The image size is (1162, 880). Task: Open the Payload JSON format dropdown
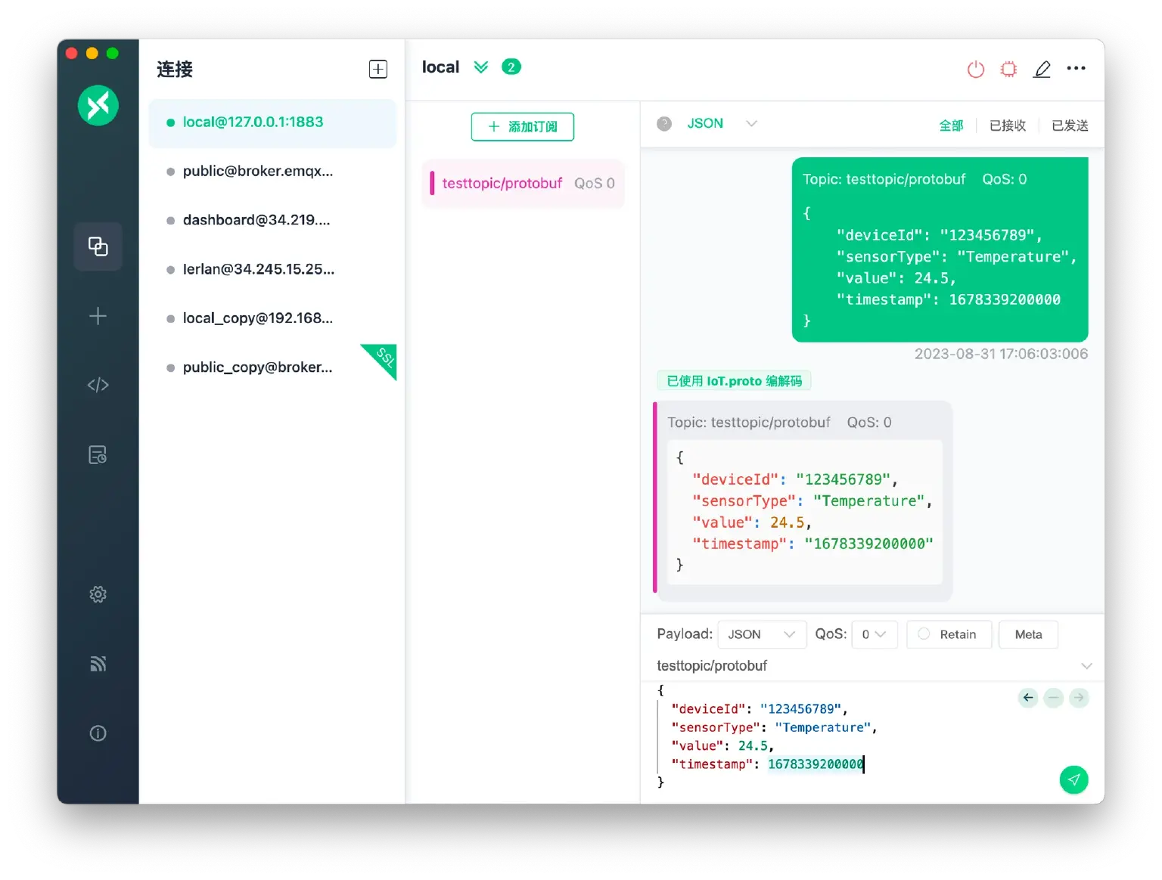point(760,634)
